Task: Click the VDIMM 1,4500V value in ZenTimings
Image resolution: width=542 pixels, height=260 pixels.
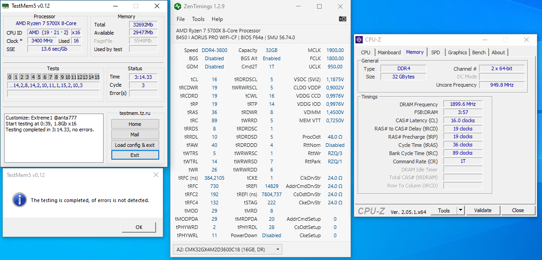Action: click(335, 112)
